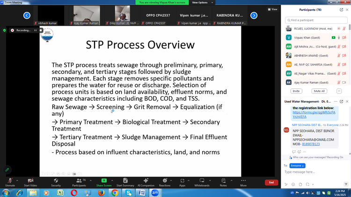Expand share options arrow next to Share Screen
The height and width of the screenshot is (197, 351).
coord(112,181)
